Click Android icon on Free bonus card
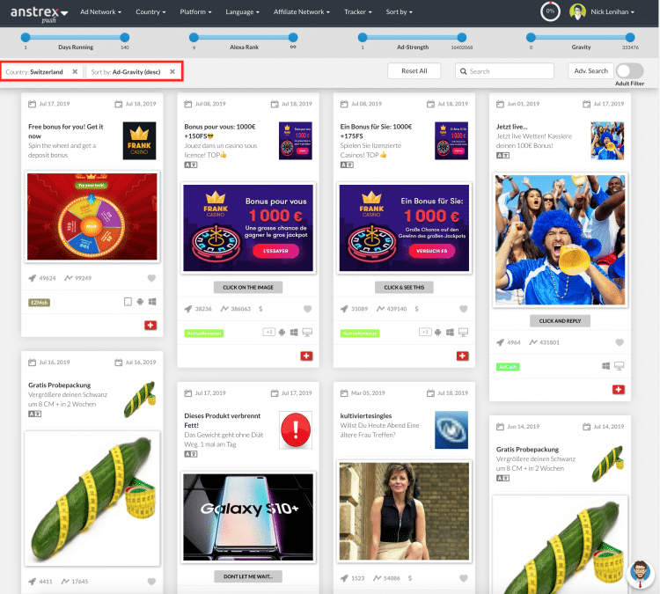This screenshot has height=594, width=660. (140, 302)
